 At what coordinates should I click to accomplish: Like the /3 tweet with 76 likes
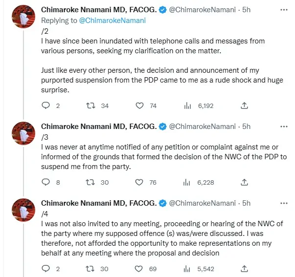coord(139,182)
